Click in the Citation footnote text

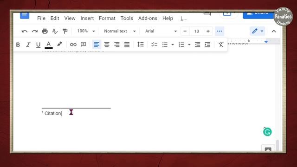click(x=52, y=113)
